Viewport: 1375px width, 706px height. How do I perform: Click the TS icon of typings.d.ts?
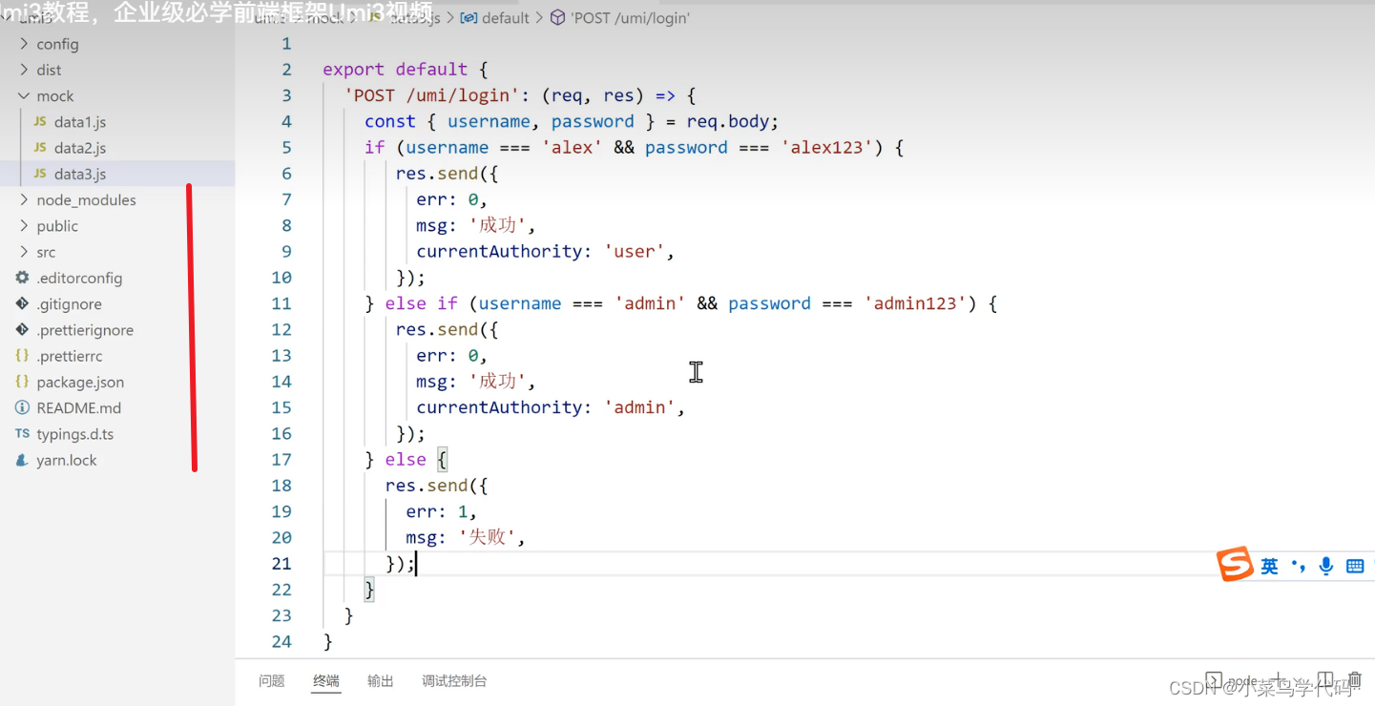[x=22, y=434]
